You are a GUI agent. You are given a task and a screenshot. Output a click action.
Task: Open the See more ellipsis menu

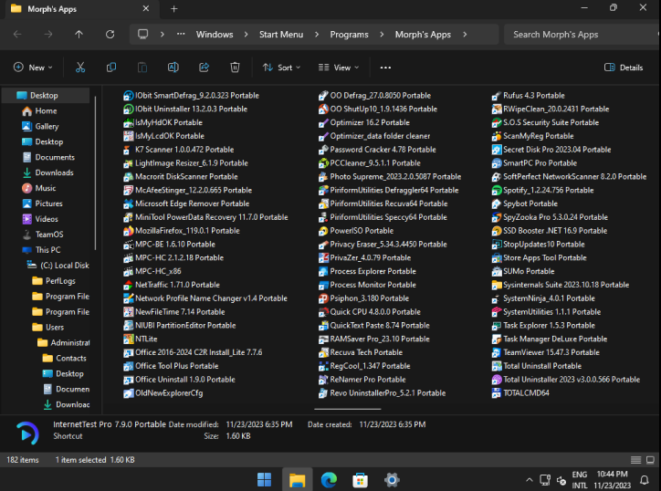point(385,68)
